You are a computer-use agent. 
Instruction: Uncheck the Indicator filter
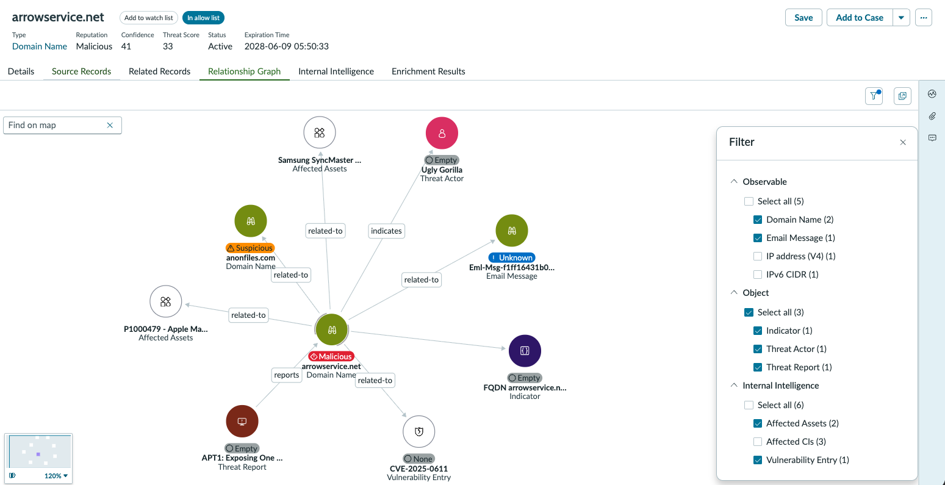click(x=758, y=331)
